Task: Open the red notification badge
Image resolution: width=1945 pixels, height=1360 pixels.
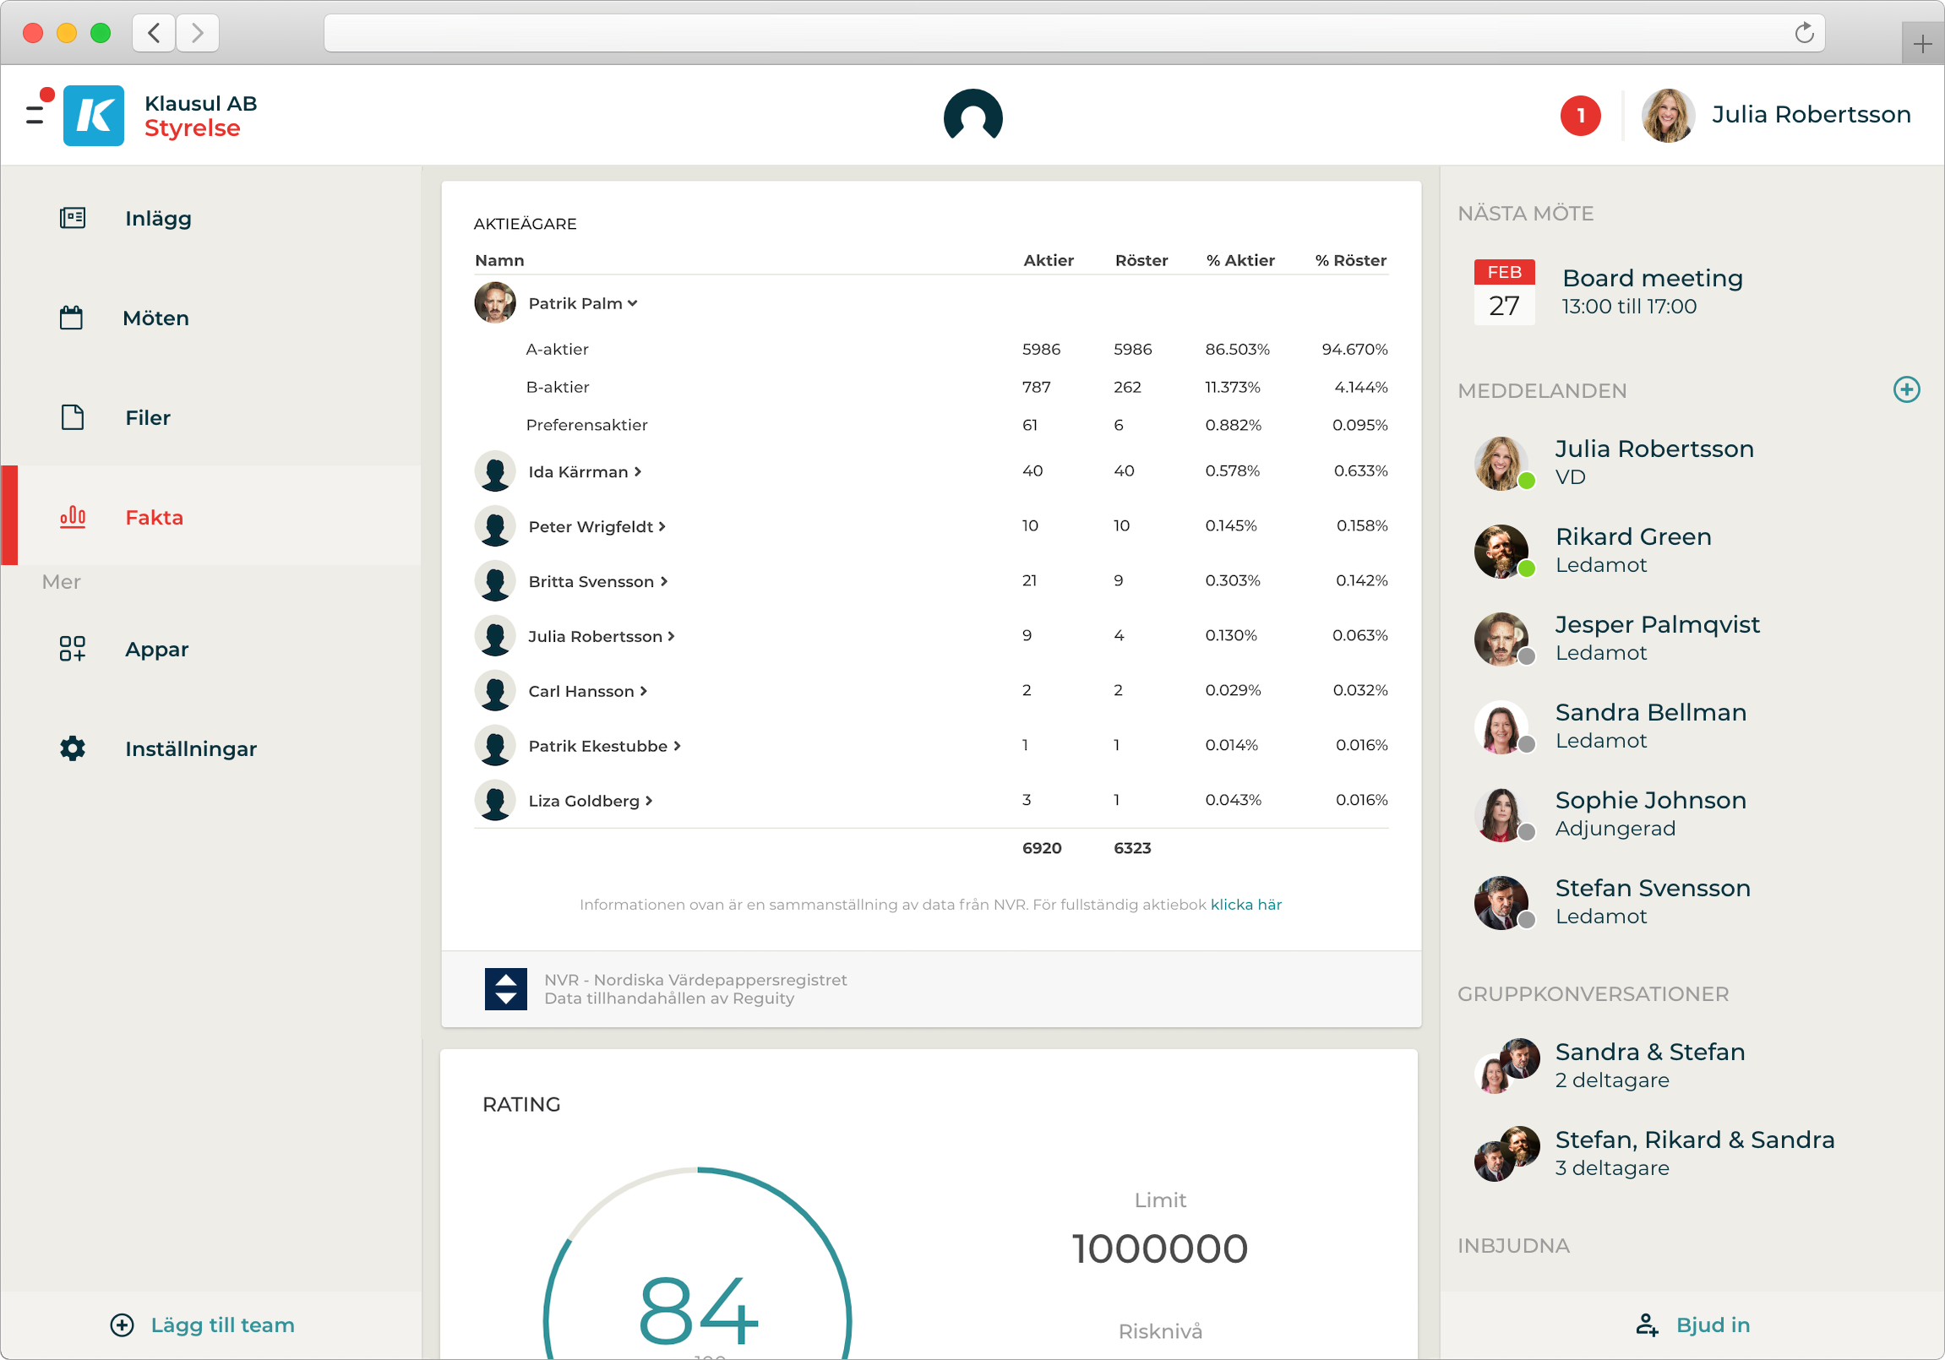Action: [x=1579, y=115]
